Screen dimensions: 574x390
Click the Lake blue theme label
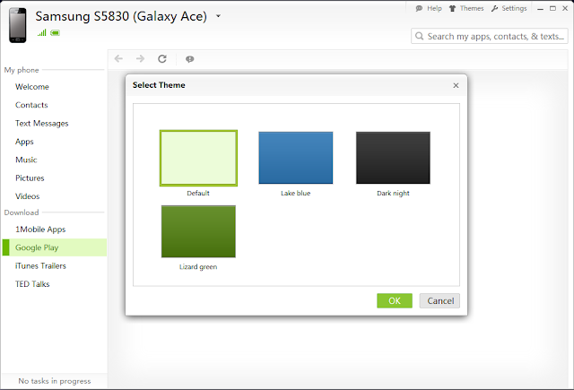tap(295, 193)
